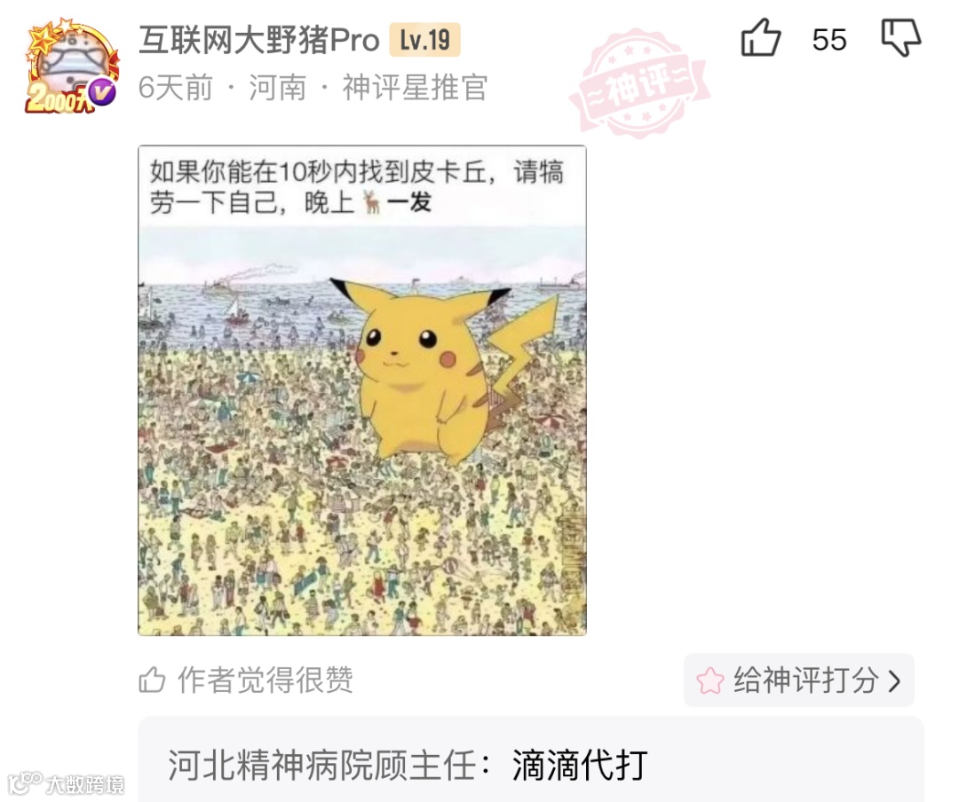Open the 神评星推官 title tag
Screen dimensions: 959x802
point(415,88)
